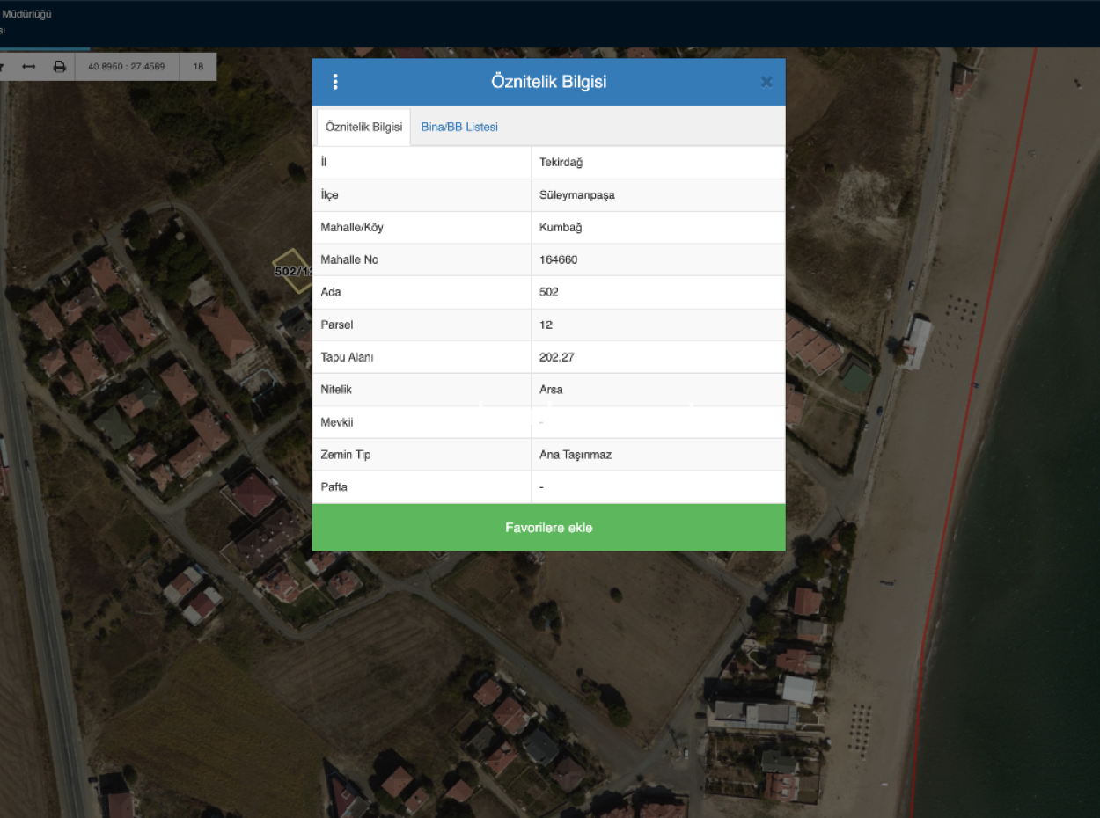
Task: Open the three-dot menu in dialog header
Action: pyautogui.click(x=334, y=80)
